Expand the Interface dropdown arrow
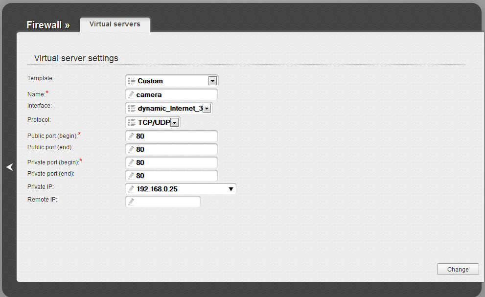Viewport: 485px width, 297px height. click(x=207, y=109)
